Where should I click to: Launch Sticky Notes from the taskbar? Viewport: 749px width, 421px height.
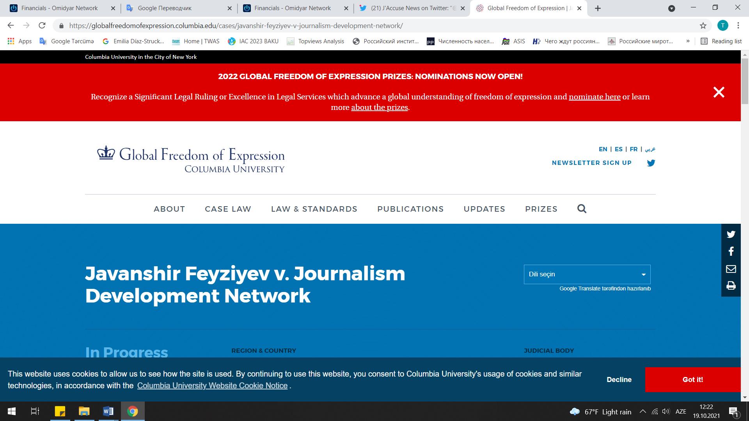60,411
